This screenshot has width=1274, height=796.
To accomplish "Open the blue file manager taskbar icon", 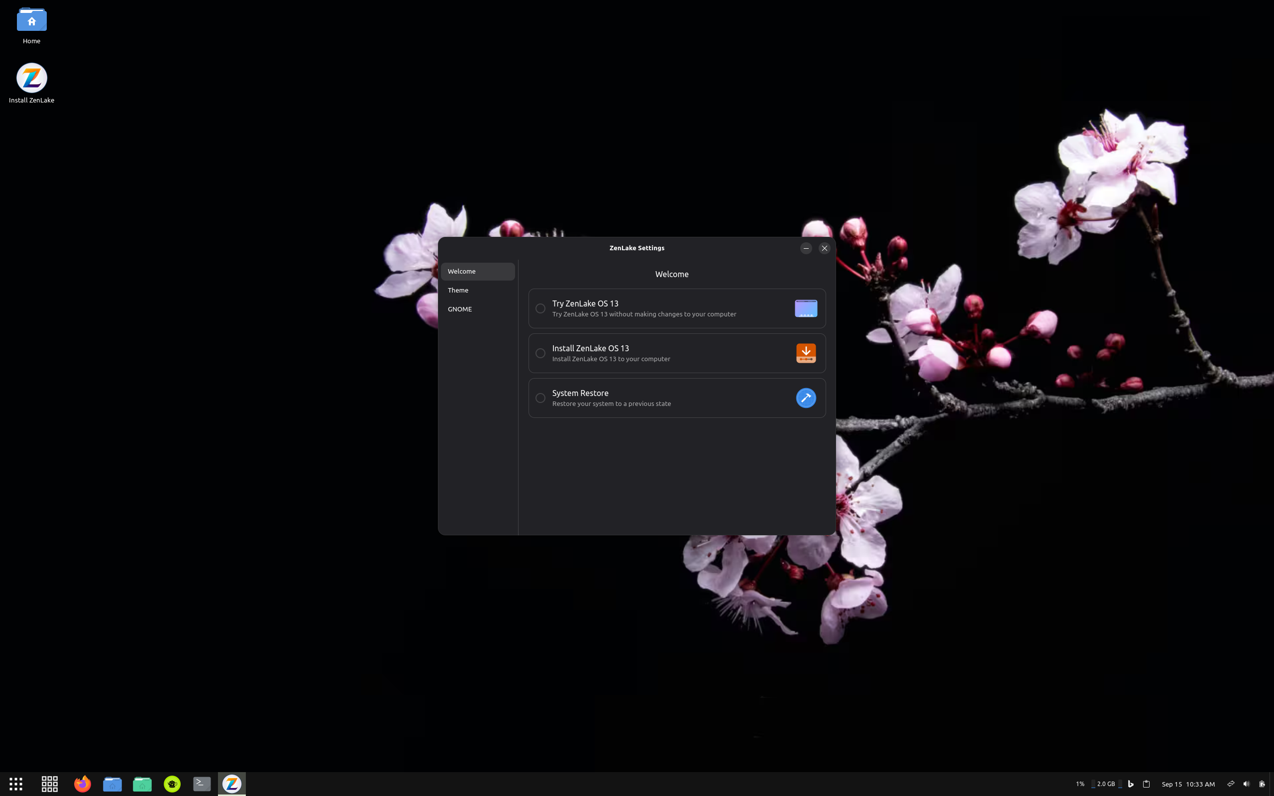I will click(112, 784).
